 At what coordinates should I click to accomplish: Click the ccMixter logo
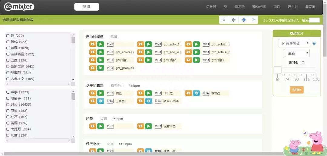tap(19, 7)
